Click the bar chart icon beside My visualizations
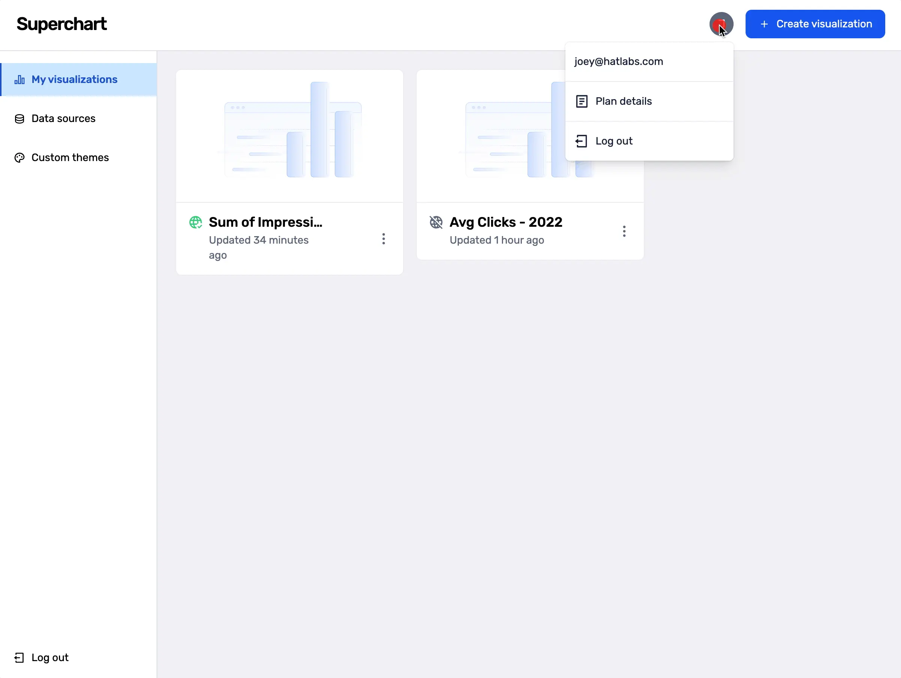The image size is (901, 678). point(20,80)
